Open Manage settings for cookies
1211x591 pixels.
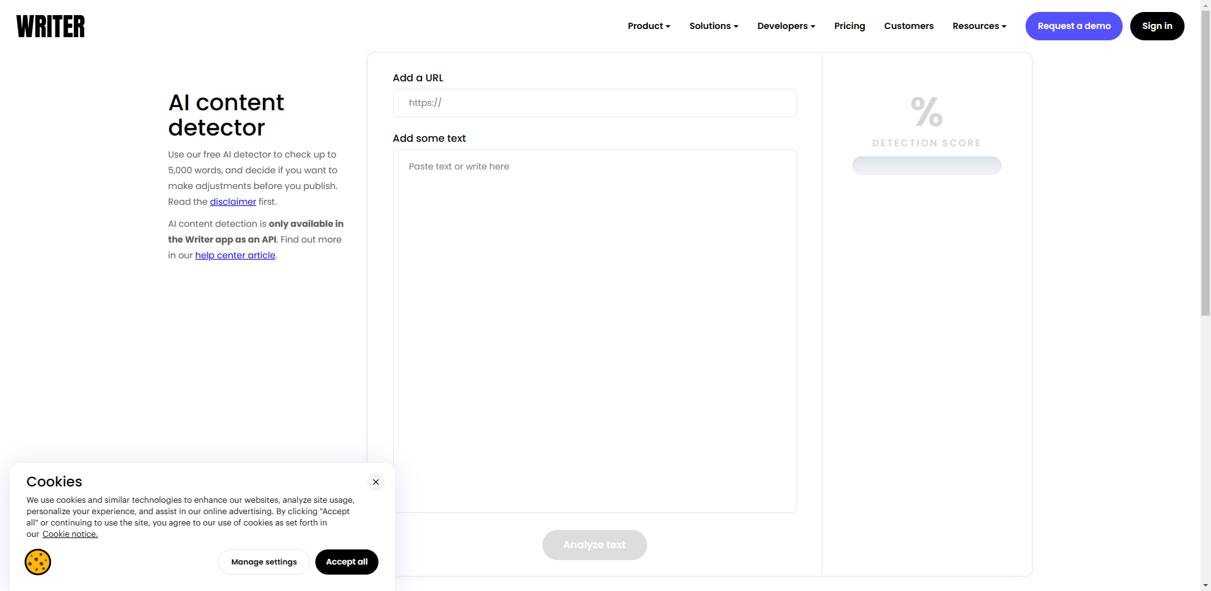click(264, 562)
